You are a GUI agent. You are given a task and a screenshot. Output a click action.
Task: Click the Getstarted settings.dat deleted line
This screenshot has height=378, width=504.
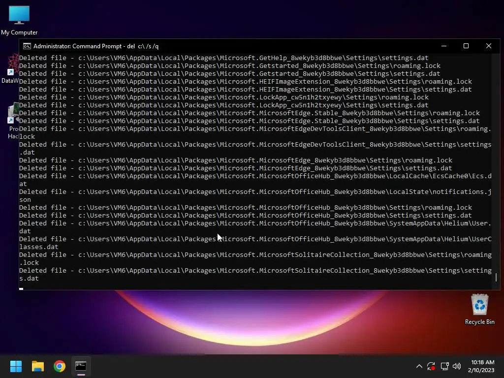pyautogui.click(x=230, y=74)
